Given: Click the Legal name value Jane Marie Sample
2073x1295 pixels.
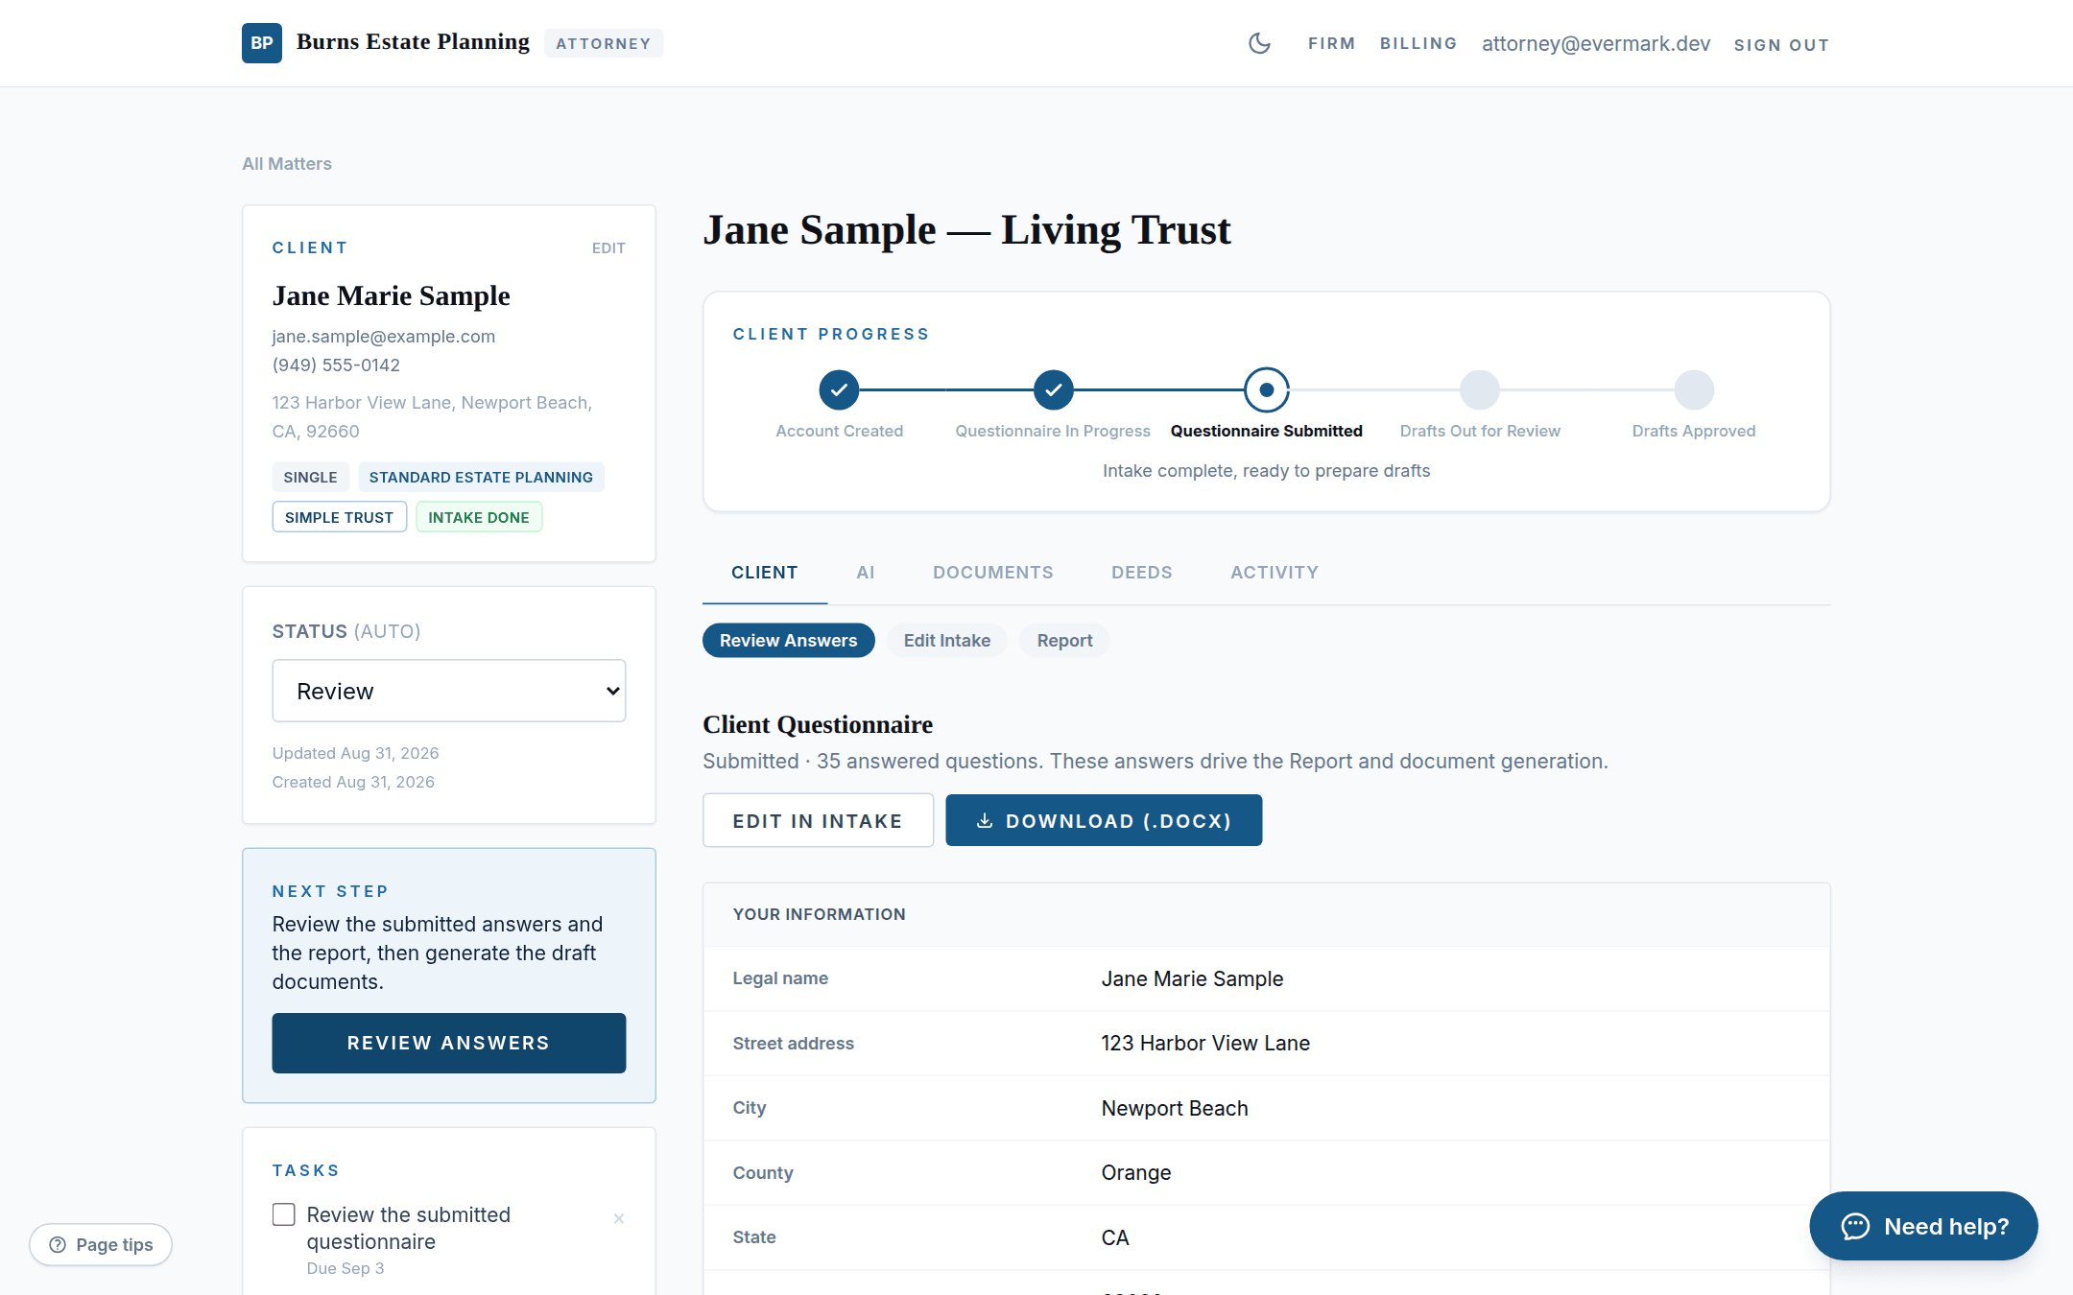Looking at the screenshot, I should (1192, 978).
